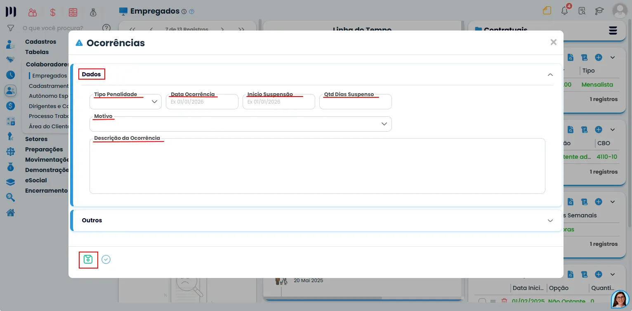Screen dimensions: 632x311
Task: Open the money bag module icon
Action: (93, 12)
